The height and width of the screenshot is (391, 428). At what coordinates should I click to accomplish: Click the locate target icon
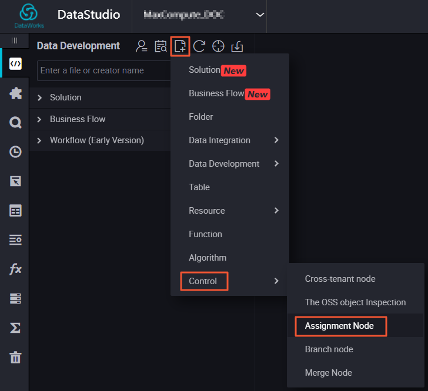click(x=218, y=46)
